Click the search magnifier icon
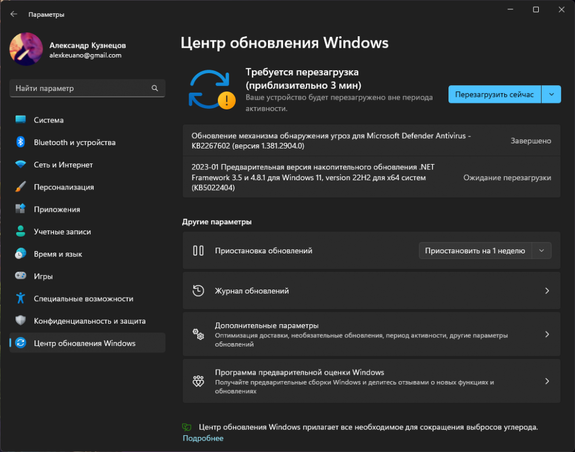This screenshot has height=452, width=575. pos(155,89)
